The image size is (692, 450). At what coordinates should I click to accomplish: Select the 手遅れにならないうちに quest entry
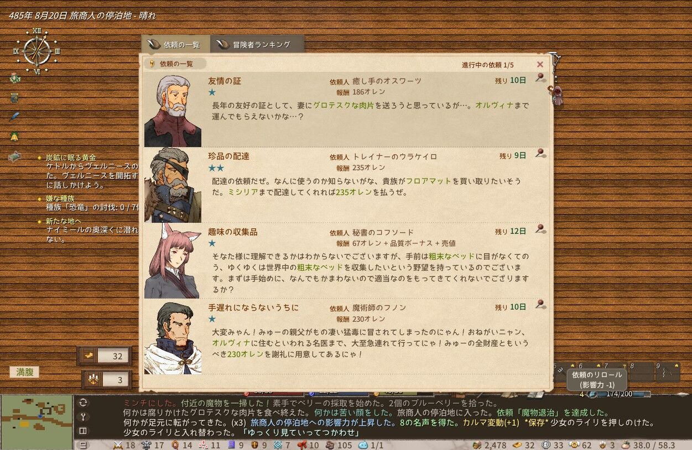pos(345,336)
